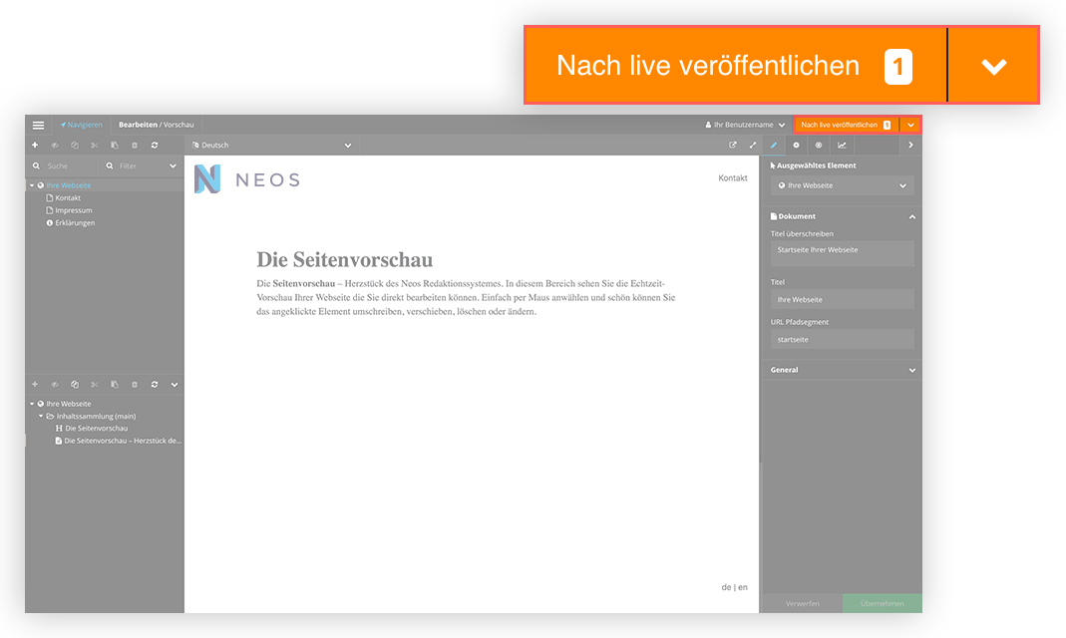Refresh the page tree
The width and height of the screenshot is (1066, 638).
click(x=155, y=146)
